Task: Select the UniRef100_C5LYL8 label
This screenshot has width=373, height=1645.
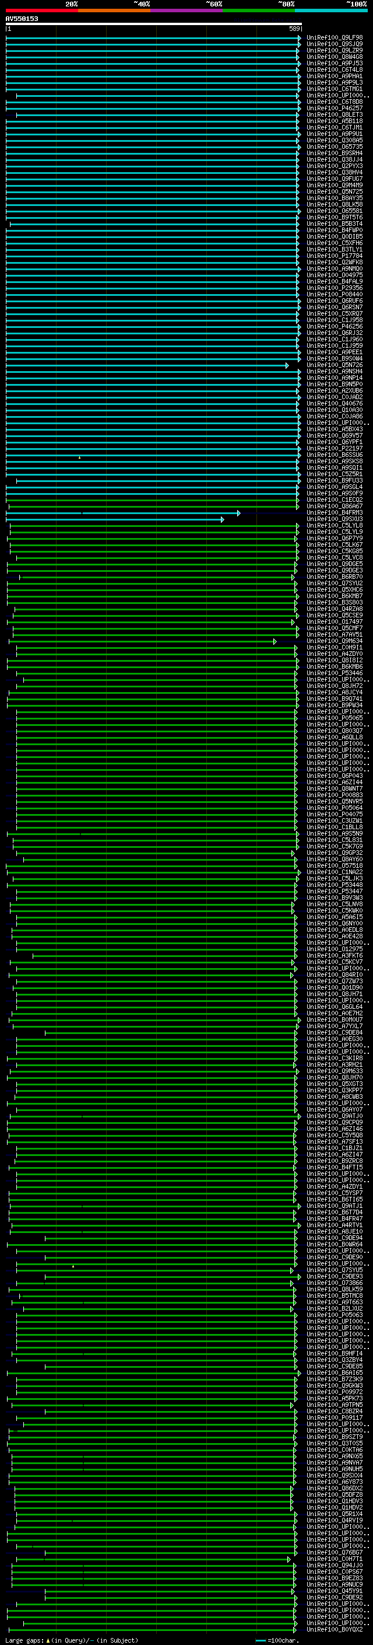Action: (334, 526)
